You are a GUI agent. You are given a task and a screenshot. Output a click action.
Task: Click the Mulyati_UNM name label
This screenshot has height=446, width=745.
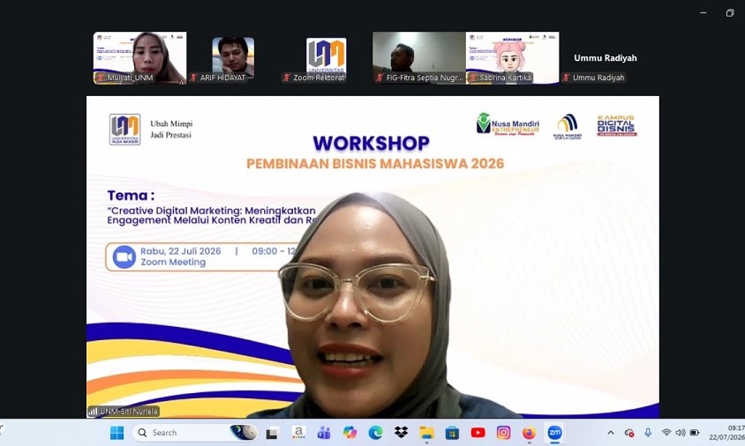(x=130, y=78)
